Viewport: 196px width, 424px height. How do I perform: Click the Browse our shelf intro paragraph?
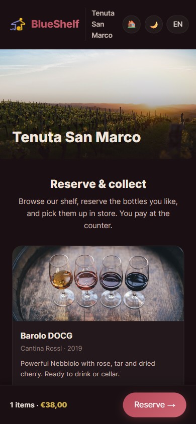point(98,214)
